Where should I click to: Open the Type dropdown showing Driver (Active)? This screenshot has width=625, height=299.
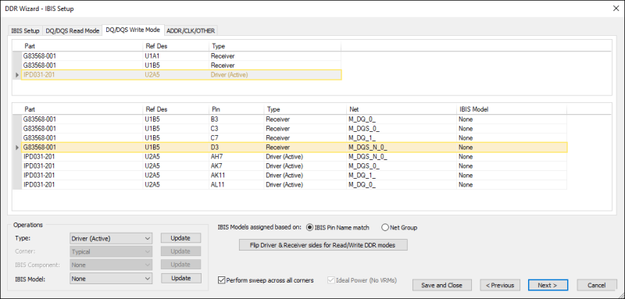point(111,238)
